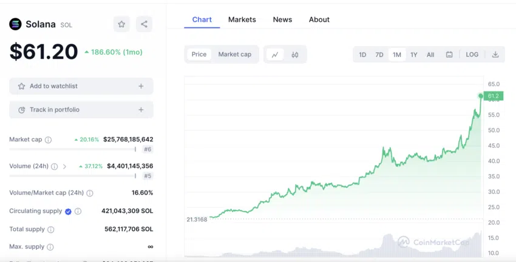This screenshot has height=262, width=516.
Task: Select the Price chart toggle
Action: pyautogui.click(x=199, y=55)
